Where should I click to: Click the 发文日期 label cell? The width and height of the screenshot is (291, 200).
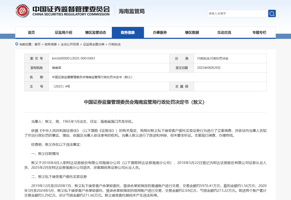tap(182, 68)
